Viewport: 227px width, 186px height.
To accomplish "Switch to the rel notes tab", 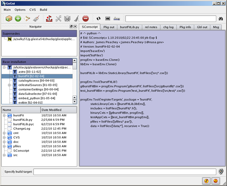I will pyautogui.click(x=151, y=27).
